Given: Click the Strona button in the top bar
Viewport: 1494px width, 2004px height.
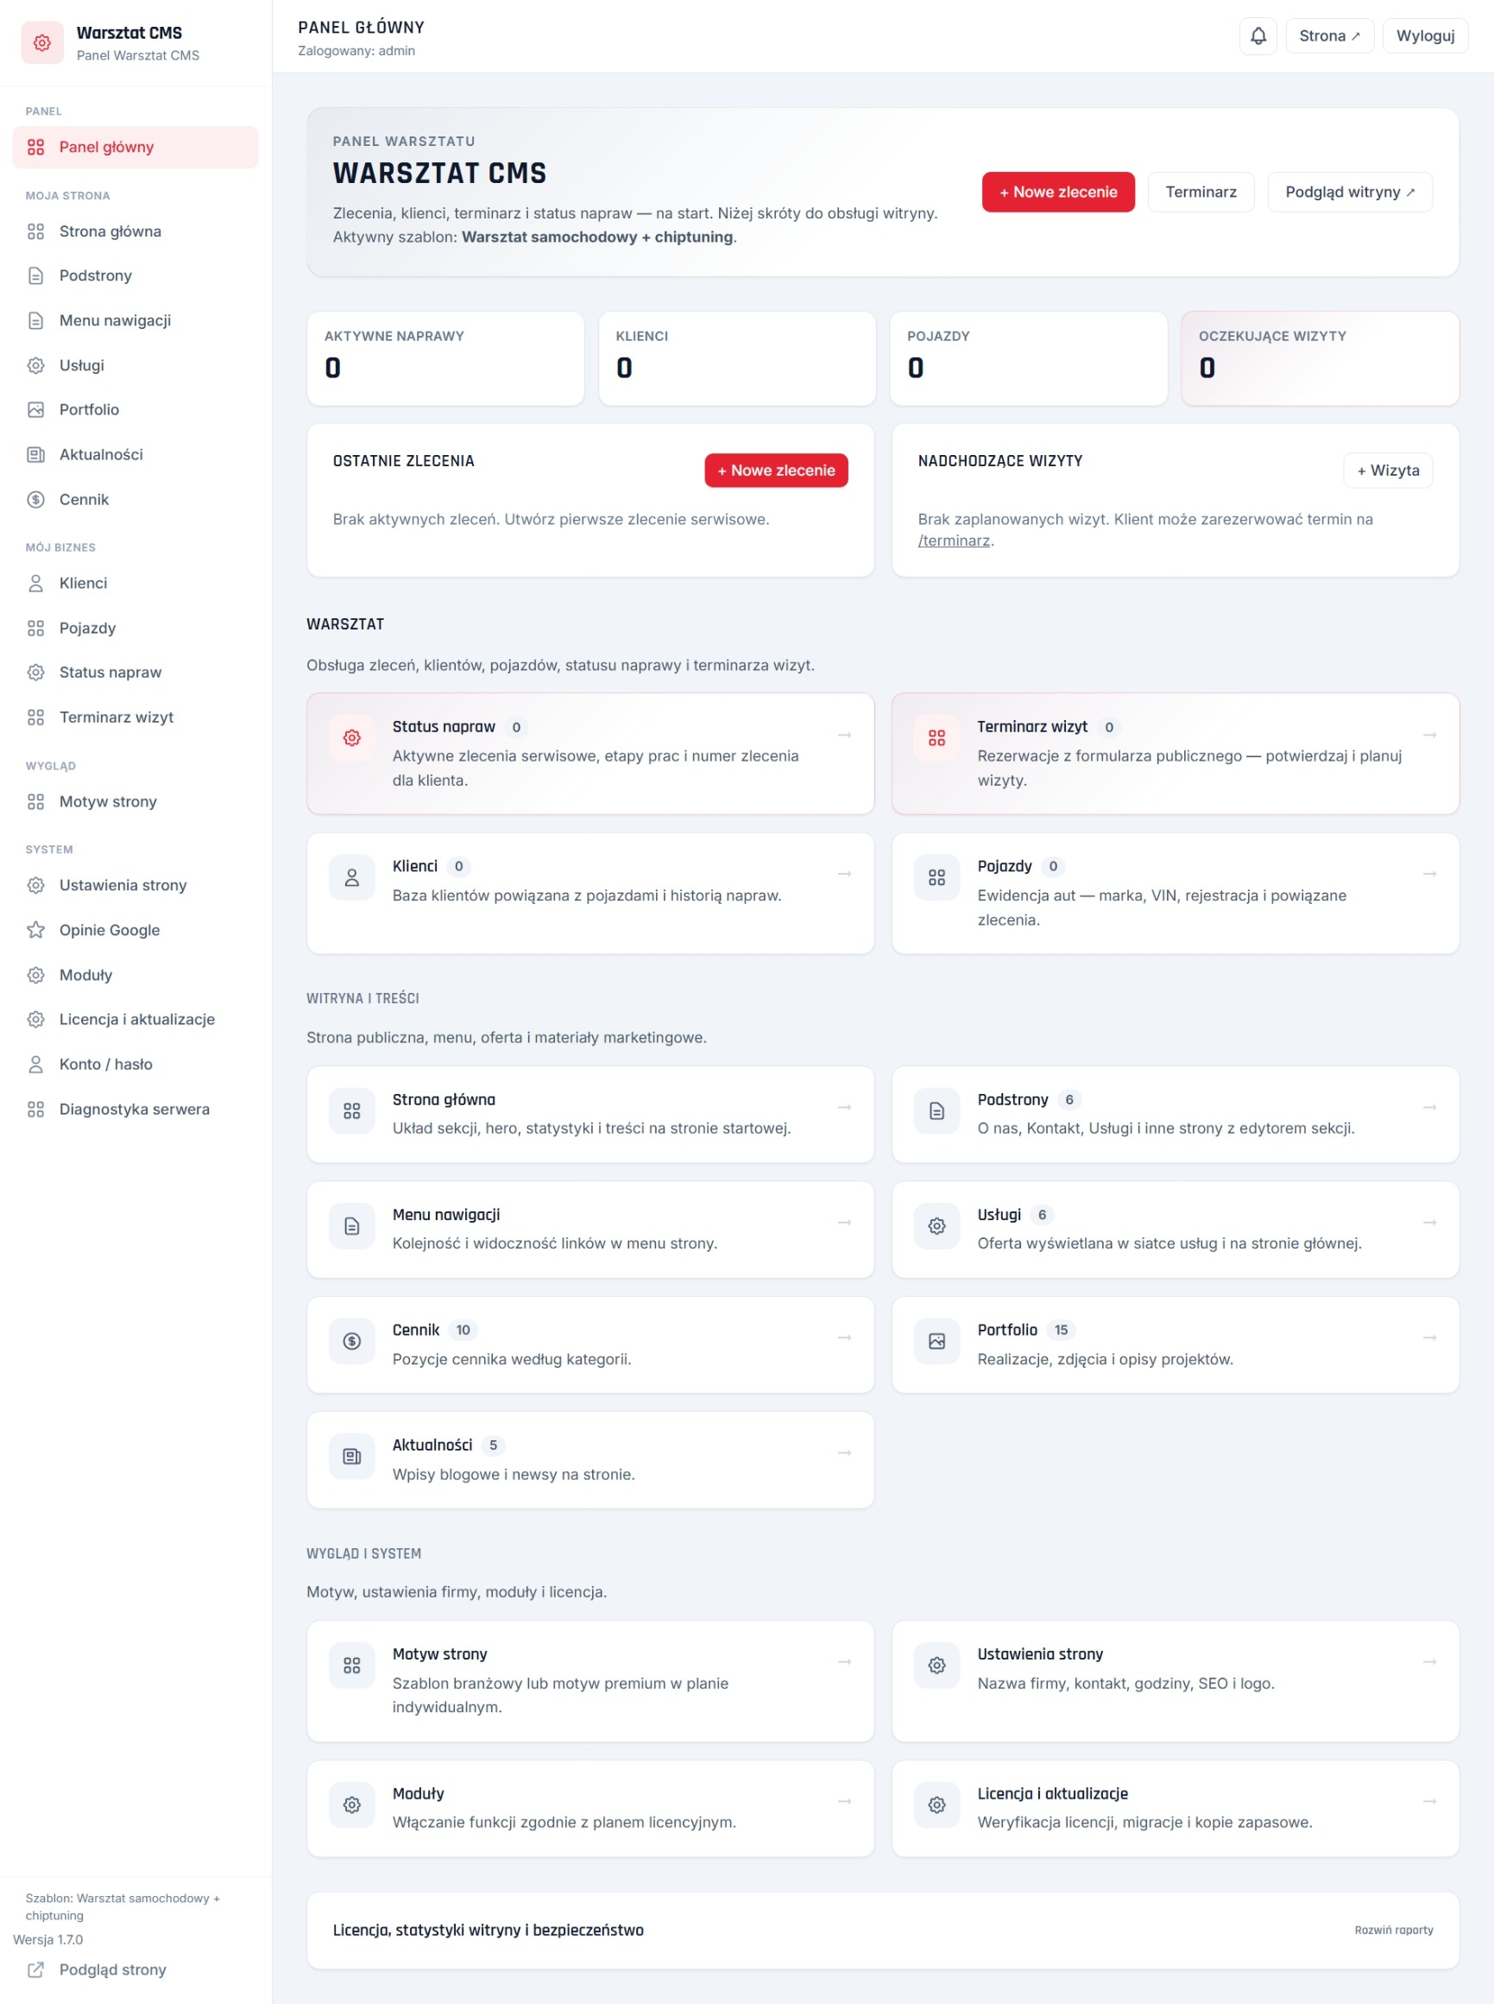Looking at the screenshot, I should point(1329,36).
